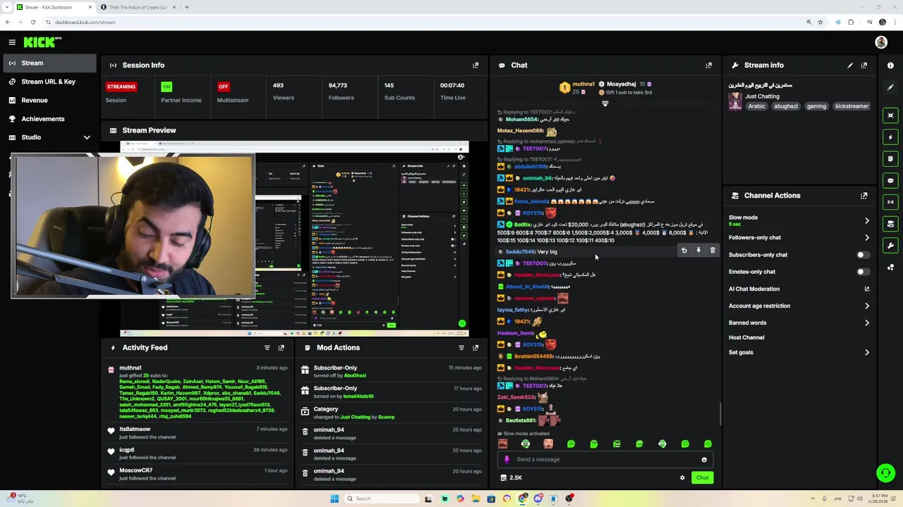Click the chat scrollbar thumb
This screenshot has width=903, height=507.
(x=720, y=414)
